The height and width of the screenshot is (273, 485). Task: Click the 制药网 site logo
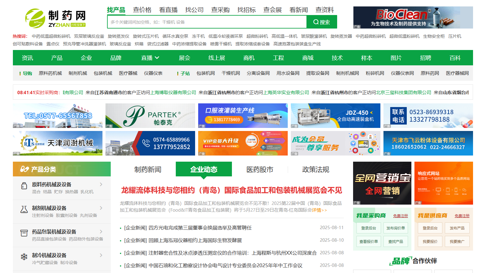tap(56, 18)
